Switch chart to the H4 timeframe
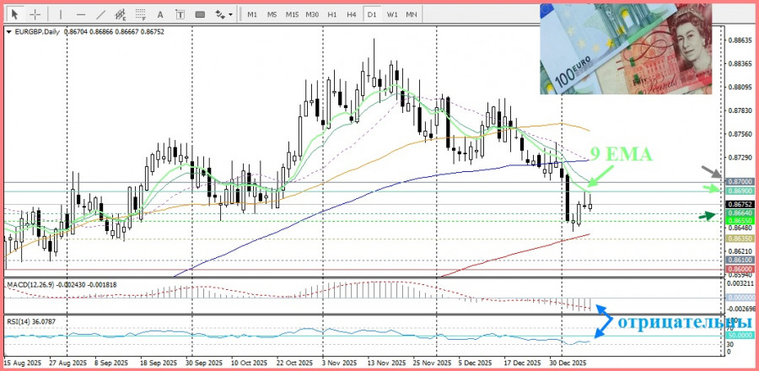The image size is (759, 371). pos(352,14)
